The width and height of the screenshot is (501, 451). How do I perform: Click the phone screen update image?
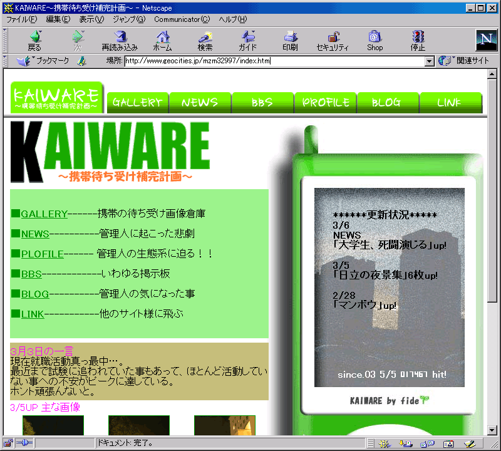pyautogui.click(x=389, y=288)
